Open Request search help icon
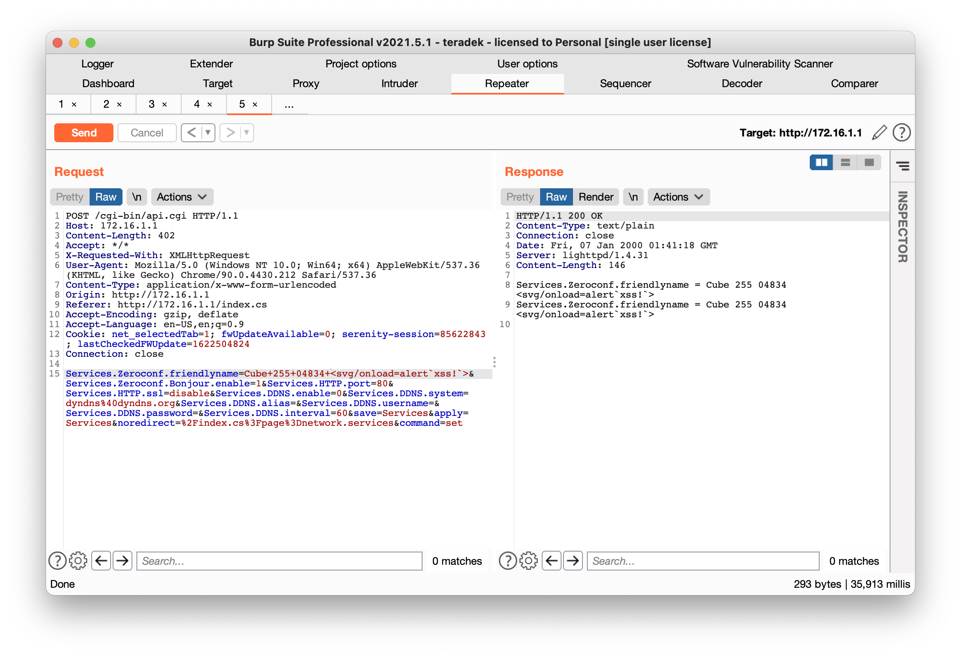Screen dimensions: 961x656 pyautogui.click(x=58, y=561)
